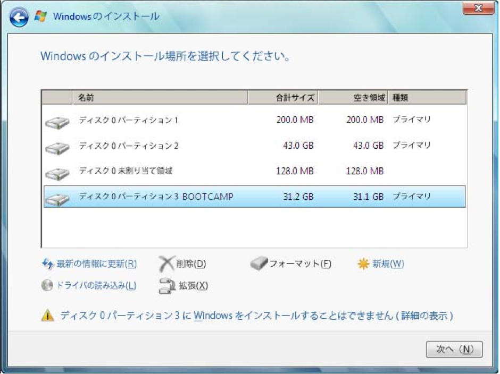500x374 pixels.
Task: Select the ディスク 0 未割り当て領域 row
Action: (254, 172)
